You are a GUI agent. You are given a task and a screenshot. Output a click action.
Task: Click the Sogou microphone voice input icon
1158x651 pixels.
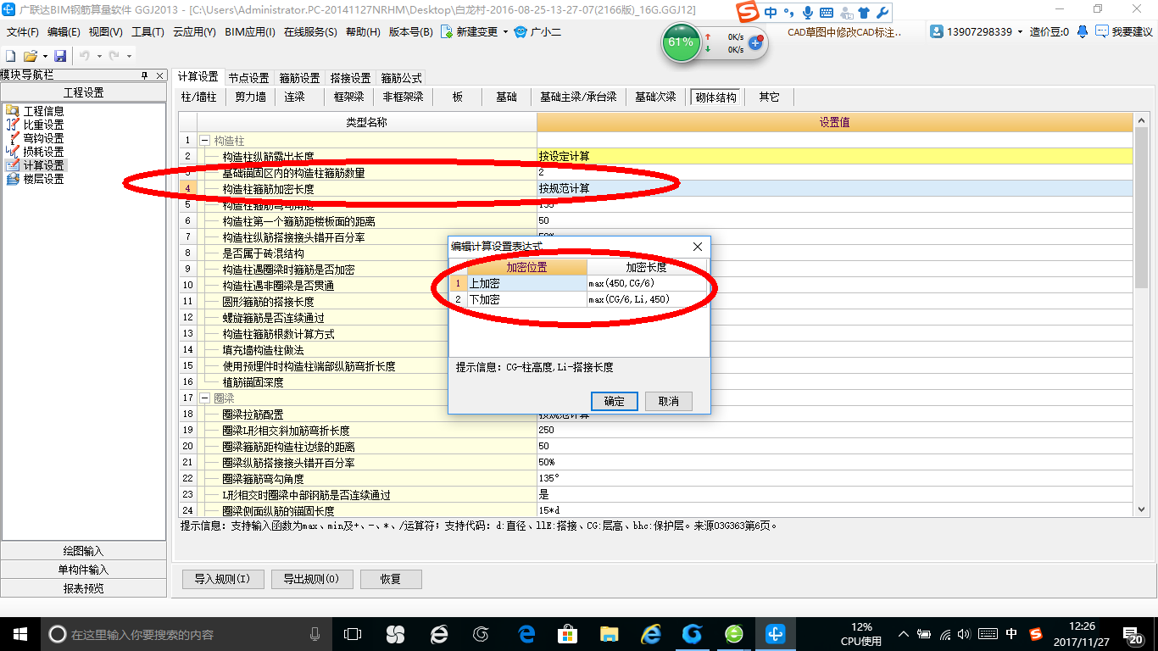click(808, 13)
